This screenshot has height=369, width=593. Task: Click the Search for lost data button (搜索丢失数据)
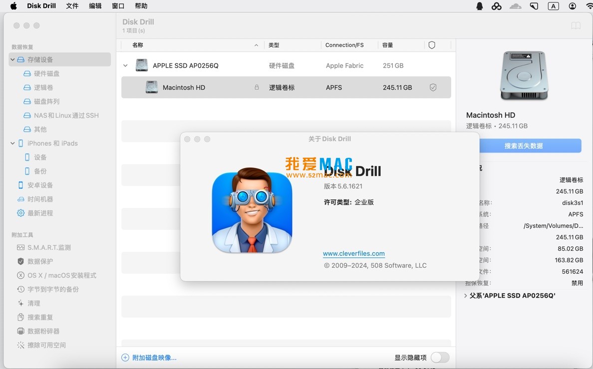(523, 146)
